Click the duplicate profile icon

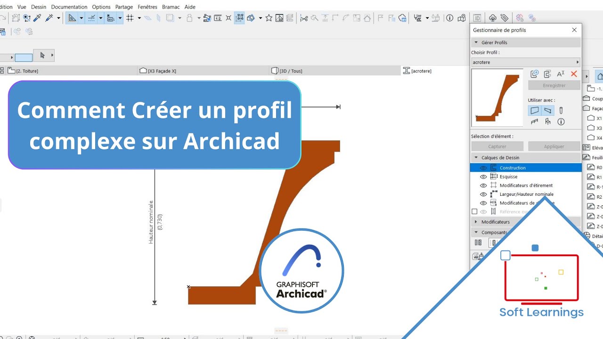547,74
